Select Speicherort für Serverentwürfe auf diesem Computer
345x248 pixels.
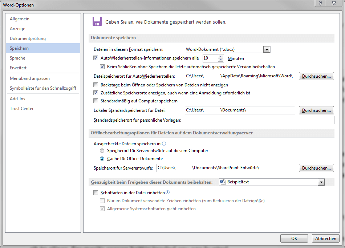102,151
